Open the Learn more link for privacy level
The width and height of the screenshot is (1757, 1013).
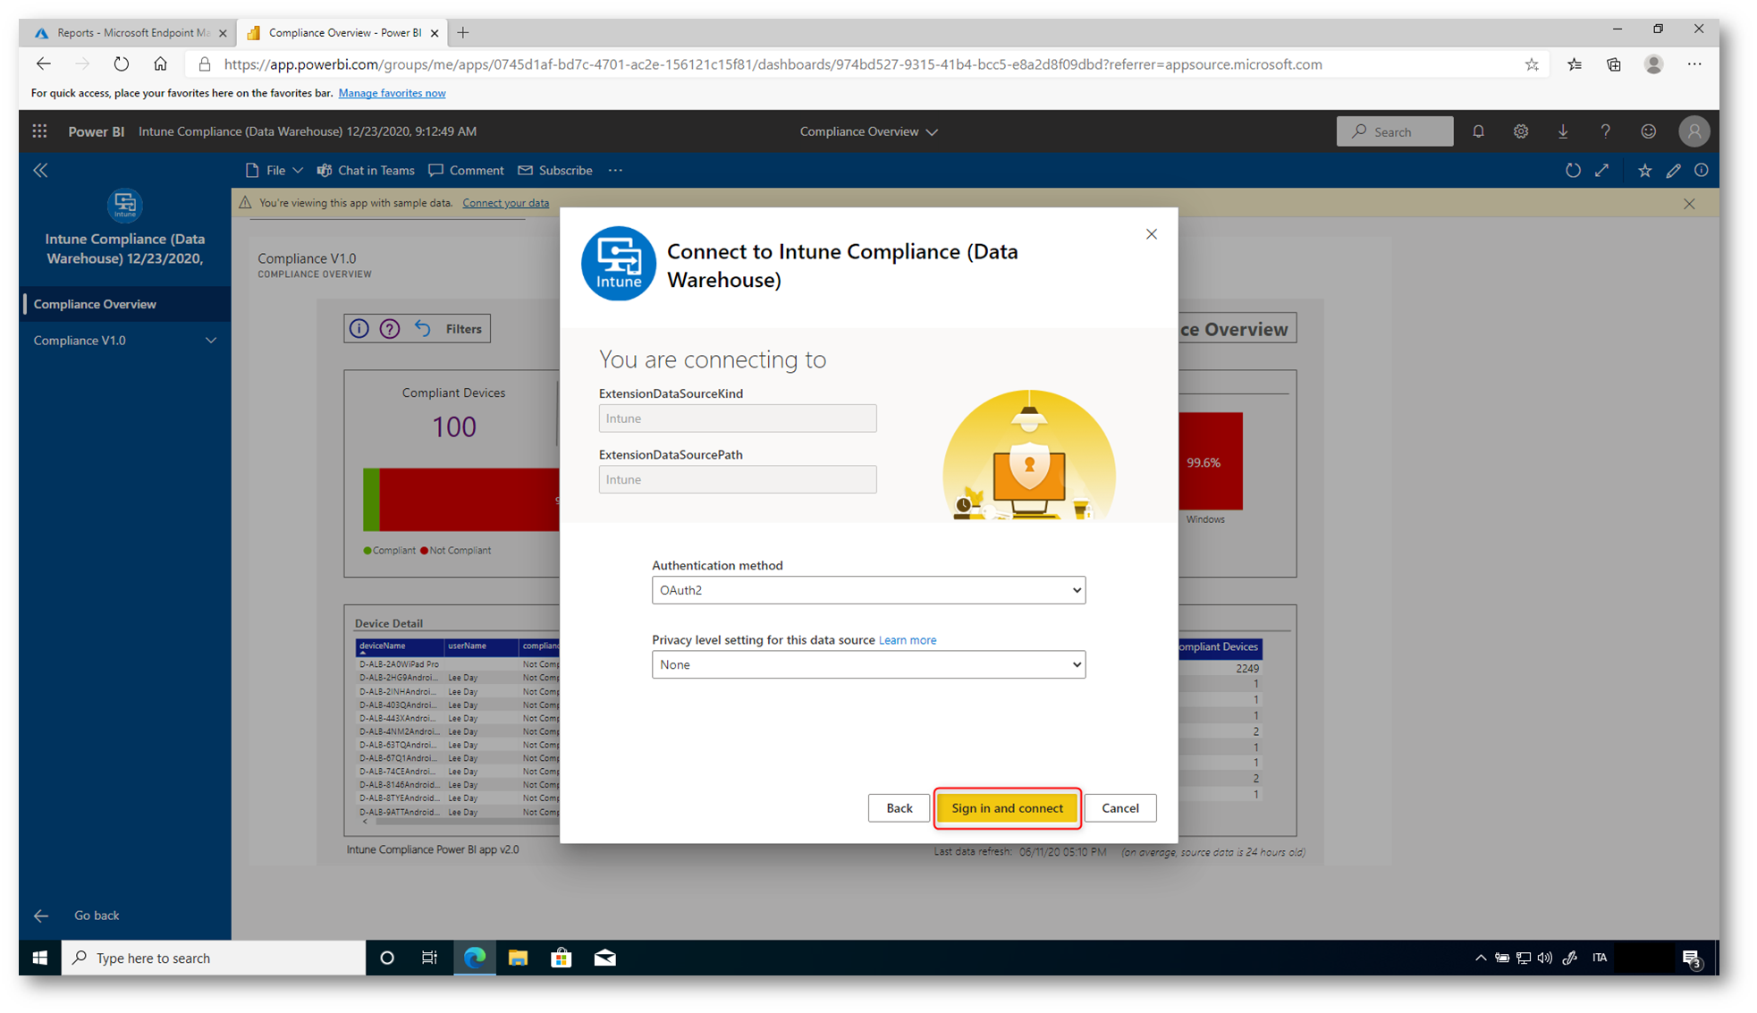coord(908,640)
